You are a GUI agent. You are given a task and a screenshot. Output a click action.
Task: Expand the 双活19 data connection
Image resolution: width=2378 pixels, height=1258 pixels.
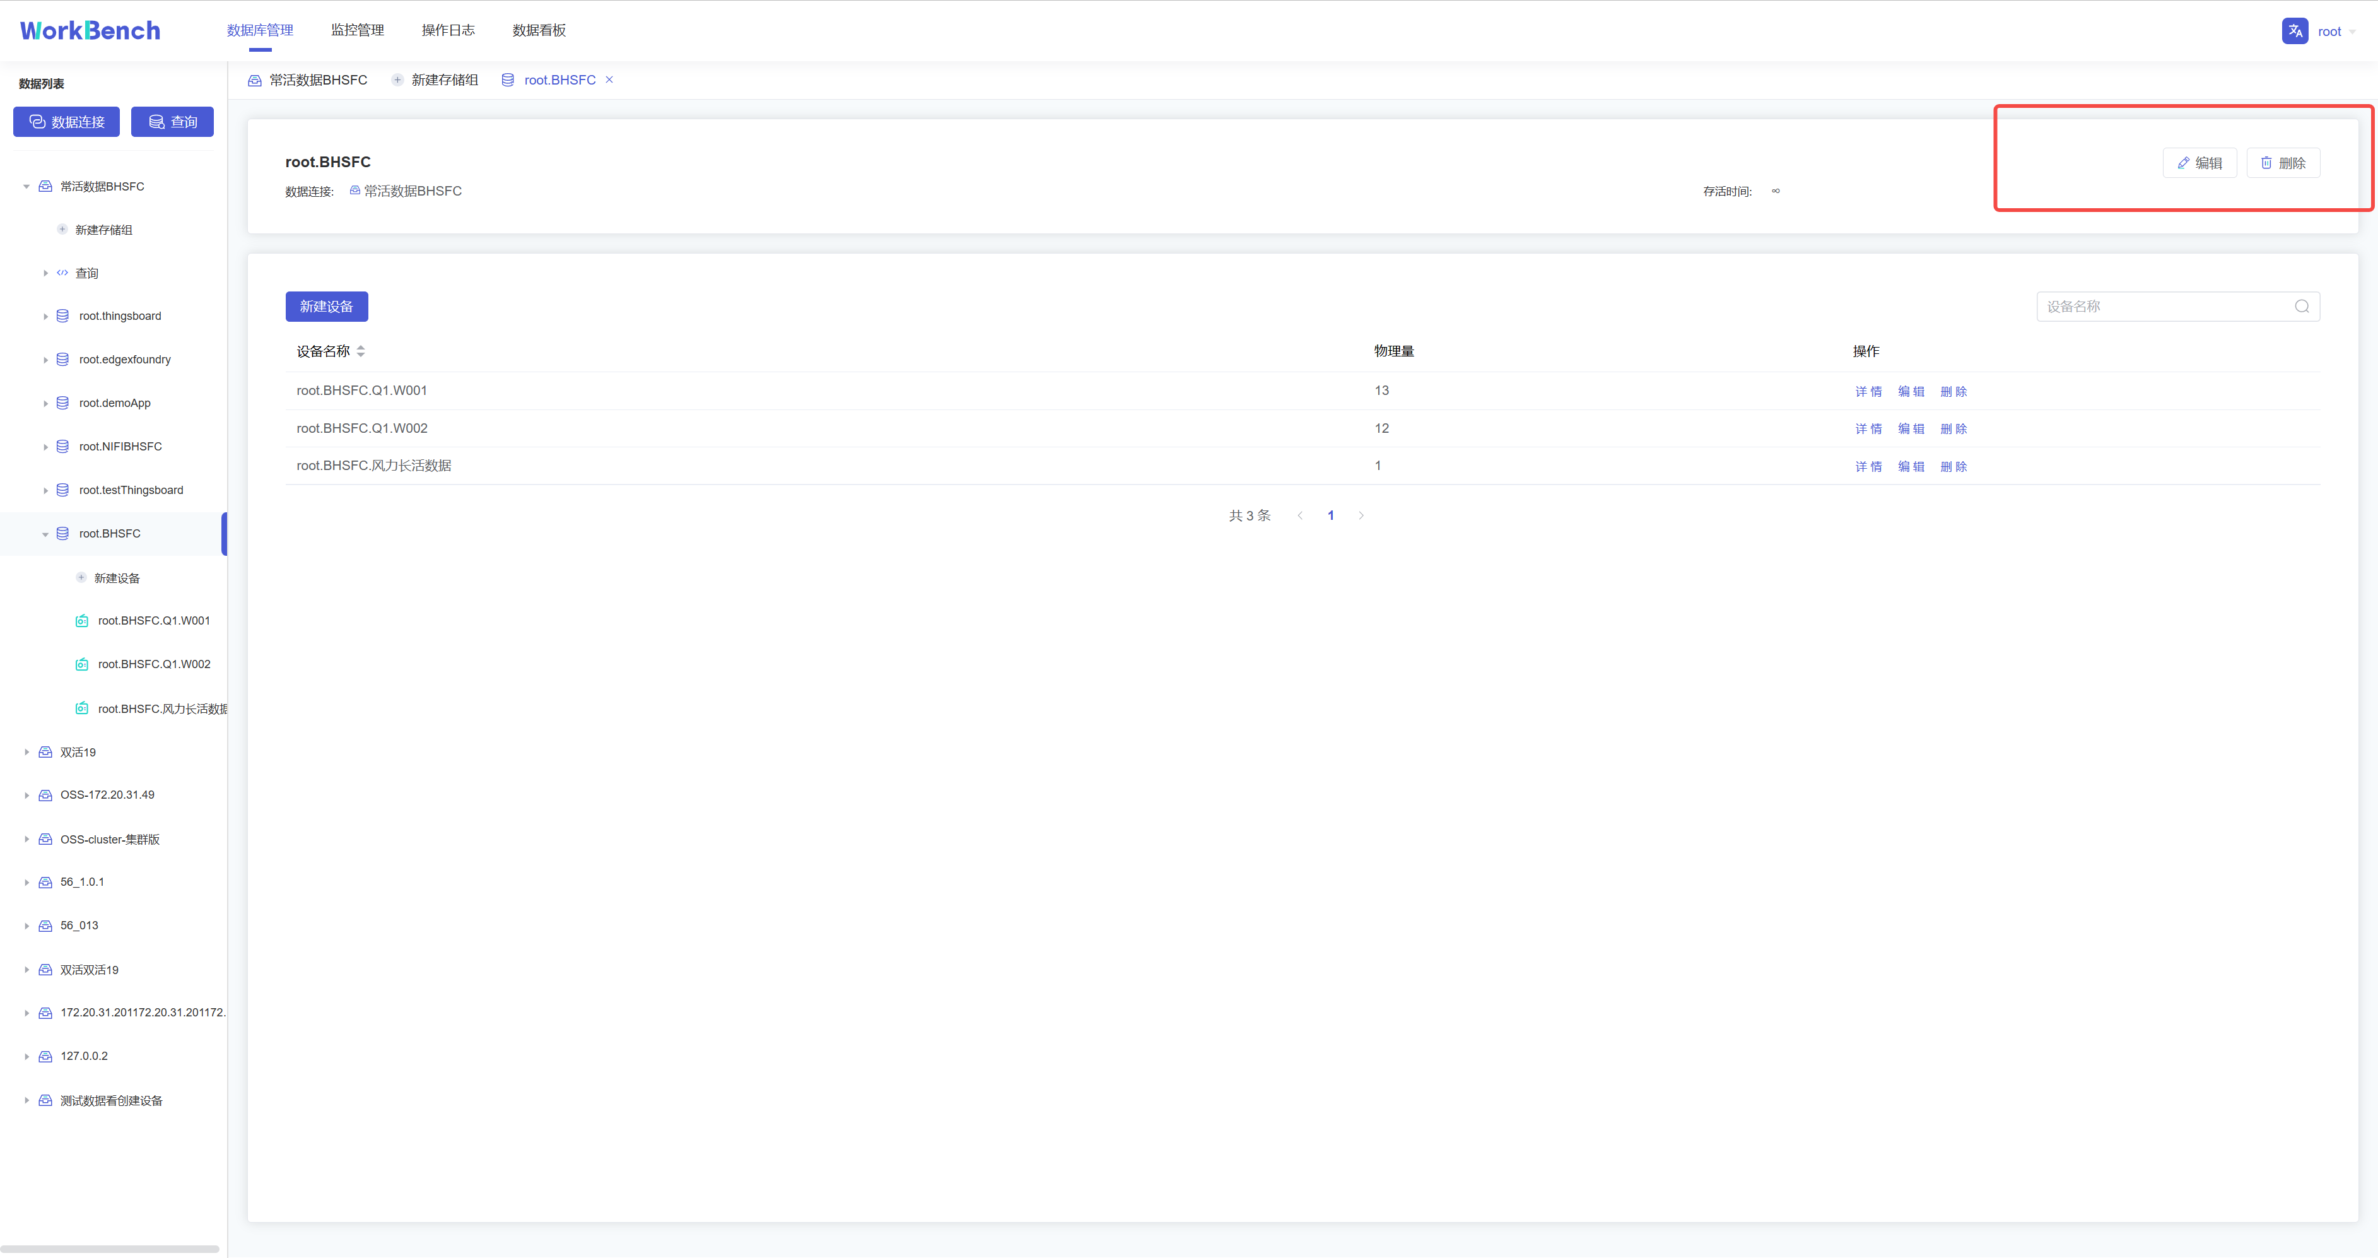[26, 752]
